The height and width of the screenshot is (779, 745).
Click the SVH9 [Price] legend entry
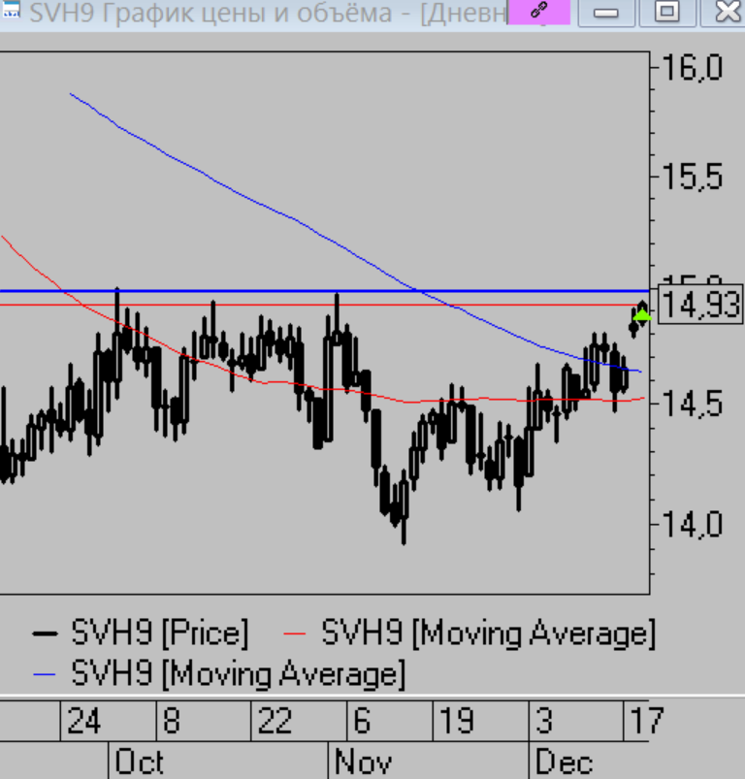[141, 633]
